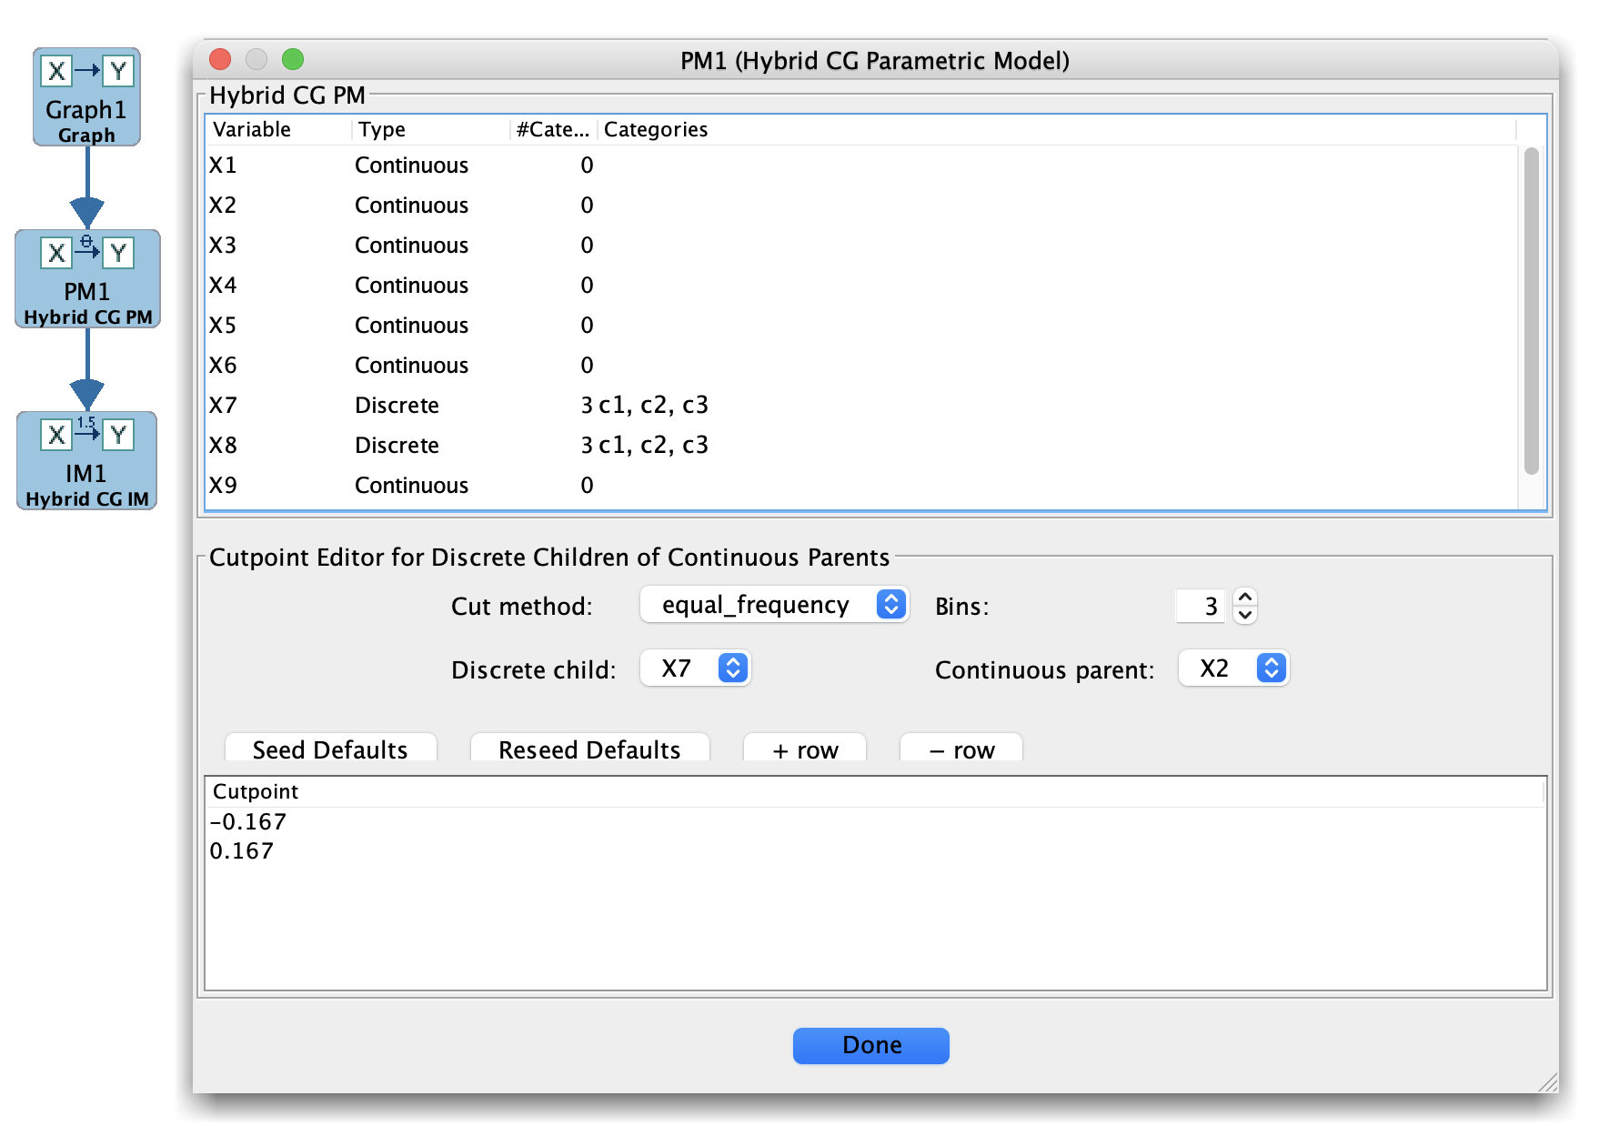Select the Graph1 graph node icon
The width and height of the screenshot is (1599, 1126).
(x=86, y=96)
